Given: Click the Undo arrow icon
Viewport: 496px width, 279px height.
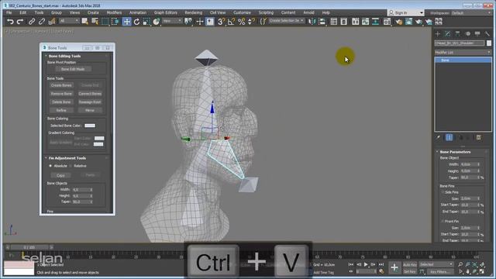Looking at the screenshot, I should [10, 22].
